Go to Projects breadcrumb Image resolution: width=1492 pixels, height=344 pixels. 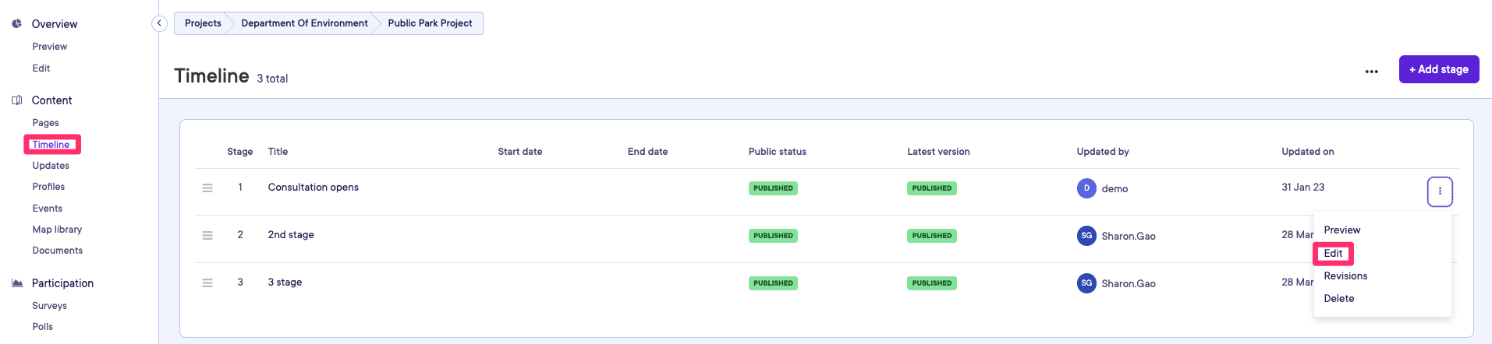203,23
